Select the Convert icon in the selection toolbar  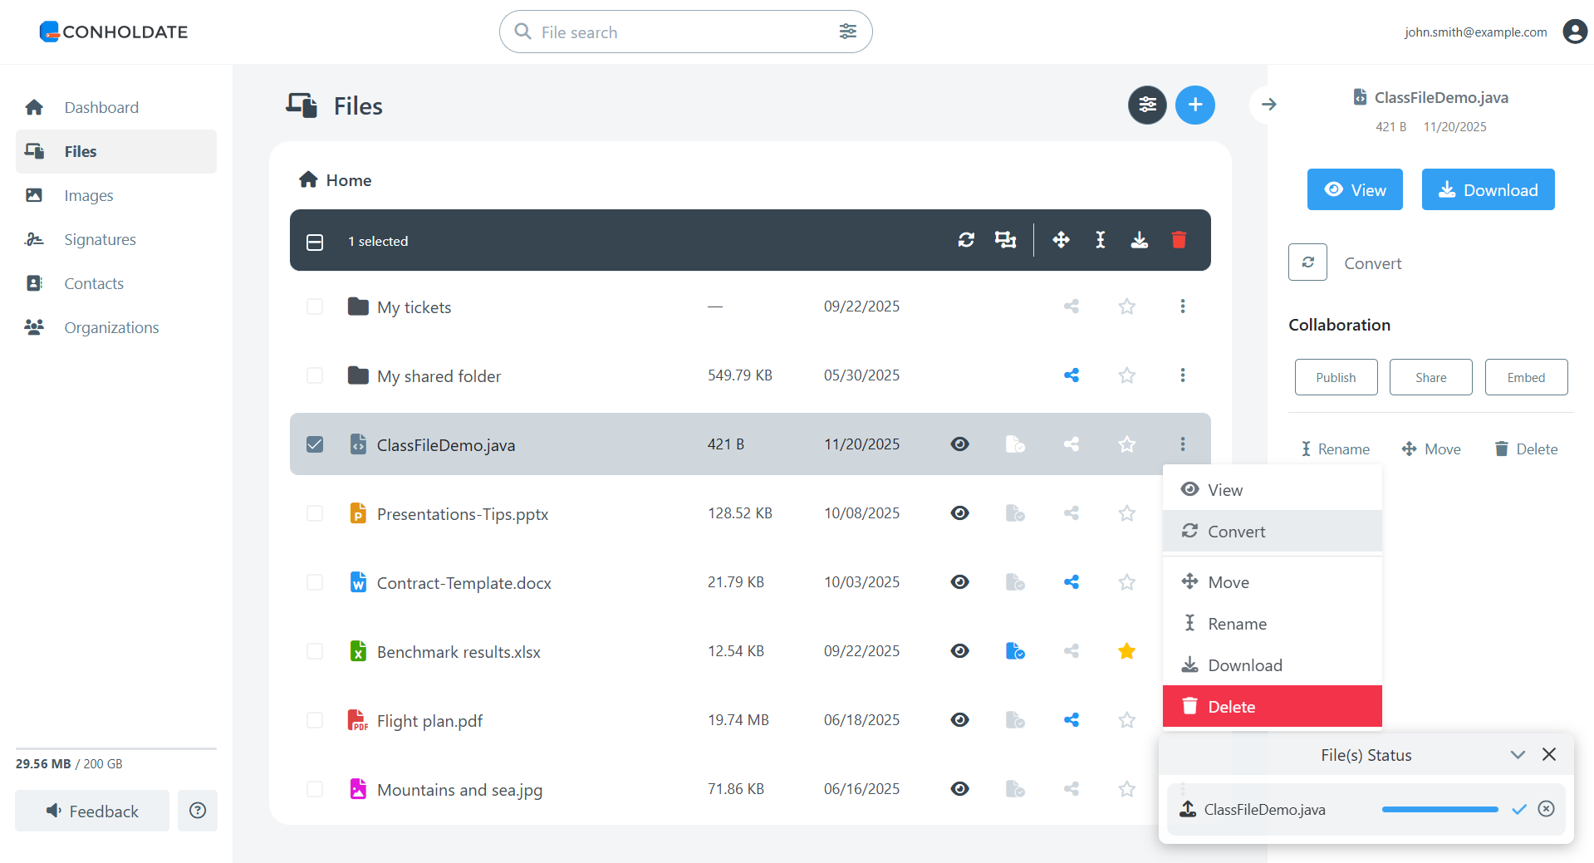(966, 239)
